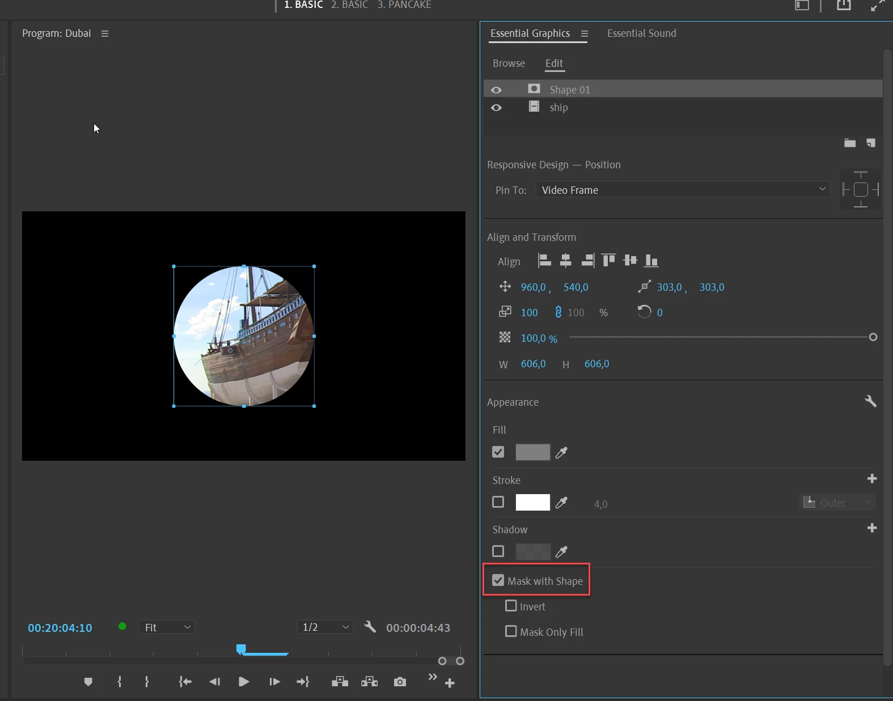This screenshot has width=893, height=701.
Task: Go to In point
Action: coord(185,682)
